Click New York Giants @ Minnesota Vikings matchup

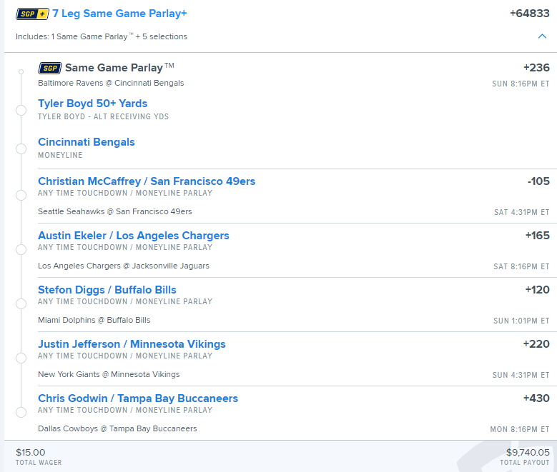(x=109, y=374)
